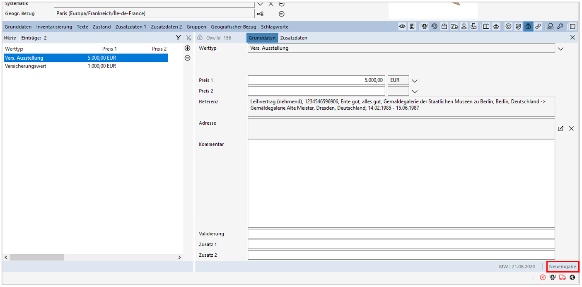The image size is (582, 287).
Task: Select the money bag Werte toolbar icon
Action: (x=528, y=26)
